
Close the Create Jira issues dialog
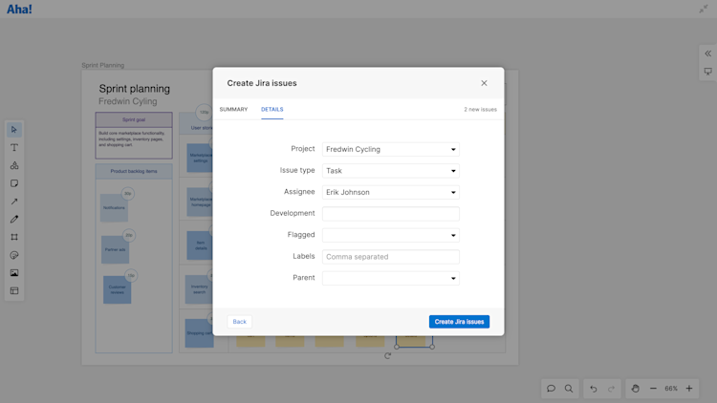[484, 83]
